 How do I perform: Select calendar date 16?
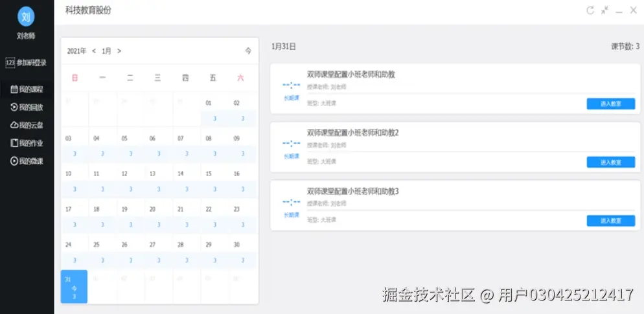pos(243,181)
